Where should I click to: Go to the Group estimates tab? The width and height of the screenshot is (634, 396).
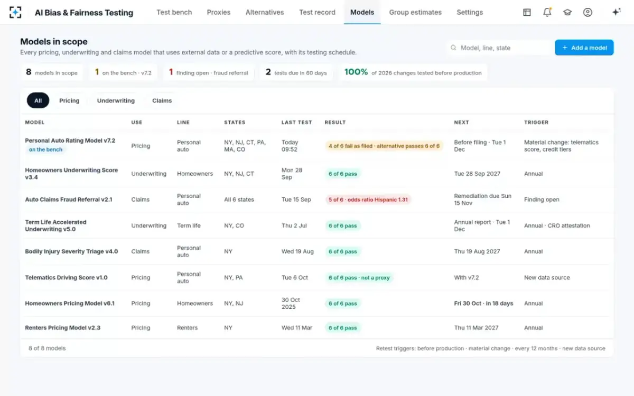coord(415,12)
